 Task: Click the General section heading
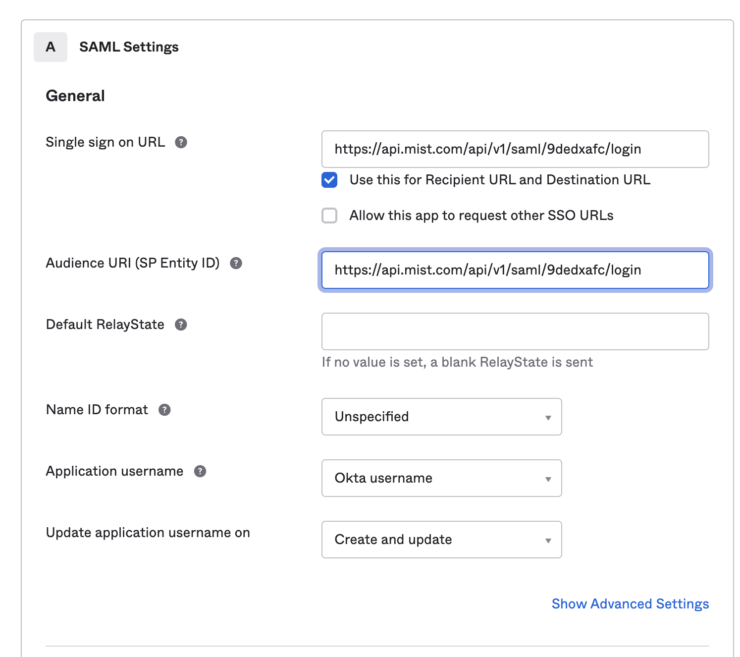tap(75, 96)
